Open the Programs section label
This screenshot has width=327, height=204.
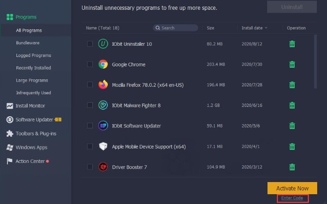pyautogui.click(x=26, y=17)
